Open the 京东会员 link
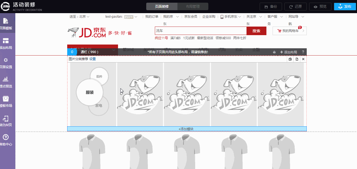357x169 pixels. pos(191,17)
